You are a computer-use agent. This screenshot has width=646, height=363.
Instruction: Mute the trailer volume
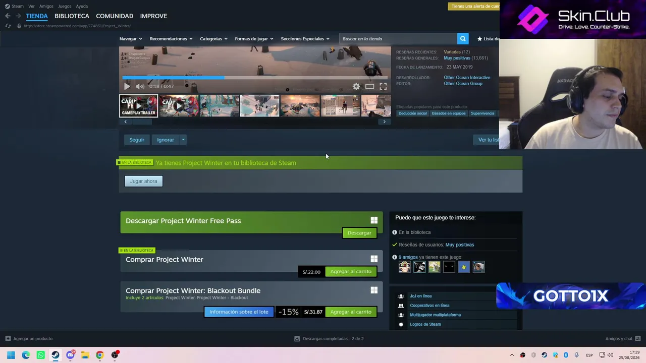140,86
